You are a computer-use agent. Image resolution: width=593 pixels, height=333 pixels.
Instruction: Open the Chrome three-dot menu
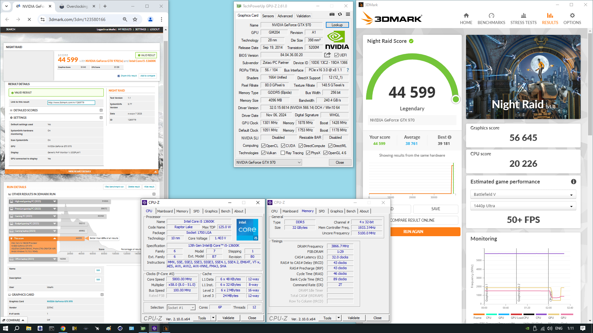[x=162, y=19]
